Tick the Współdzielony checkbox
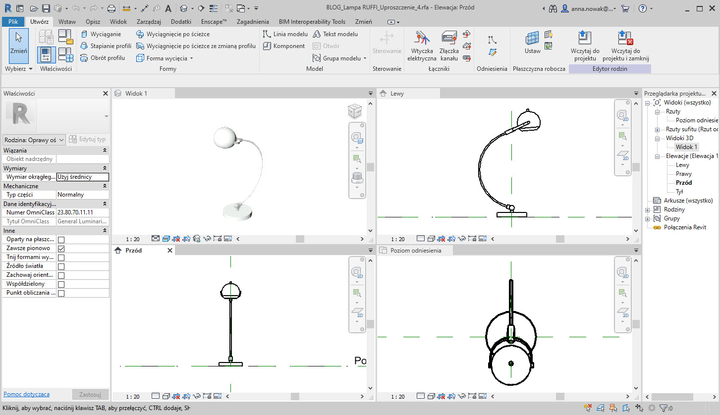This screenshot has width=720, height=415. 61,284
